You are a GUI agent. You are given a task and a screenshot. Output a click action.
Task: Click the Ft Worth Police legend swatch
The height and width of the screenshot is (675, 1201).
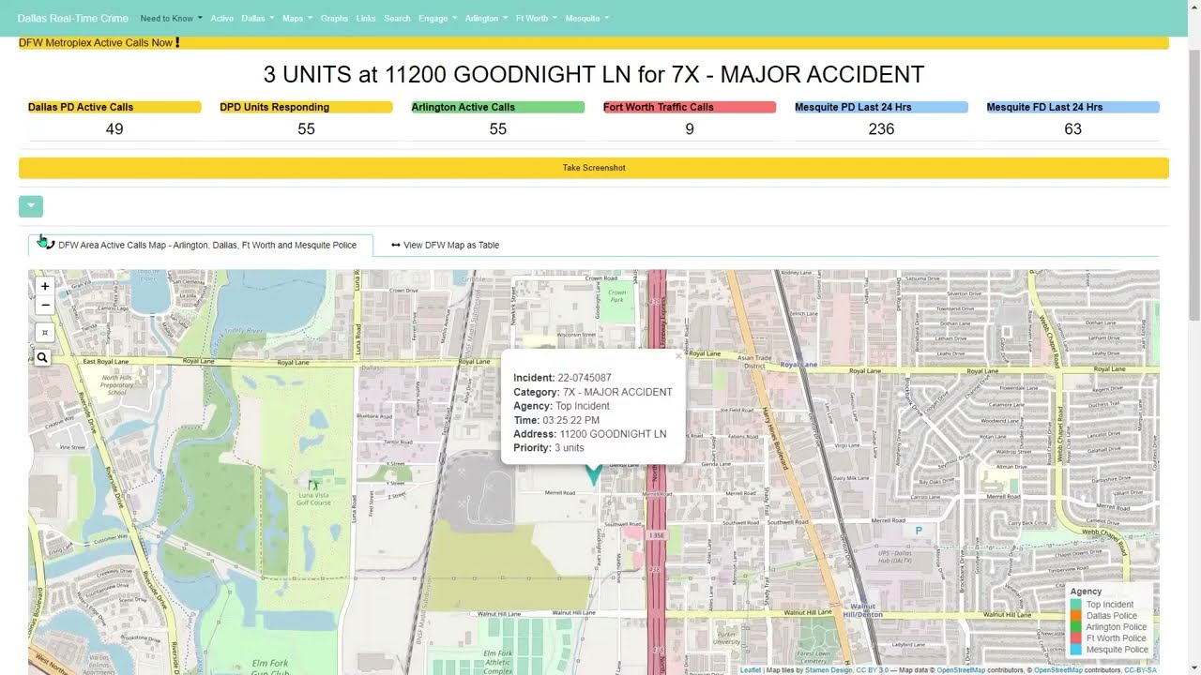click(1076, 638)
